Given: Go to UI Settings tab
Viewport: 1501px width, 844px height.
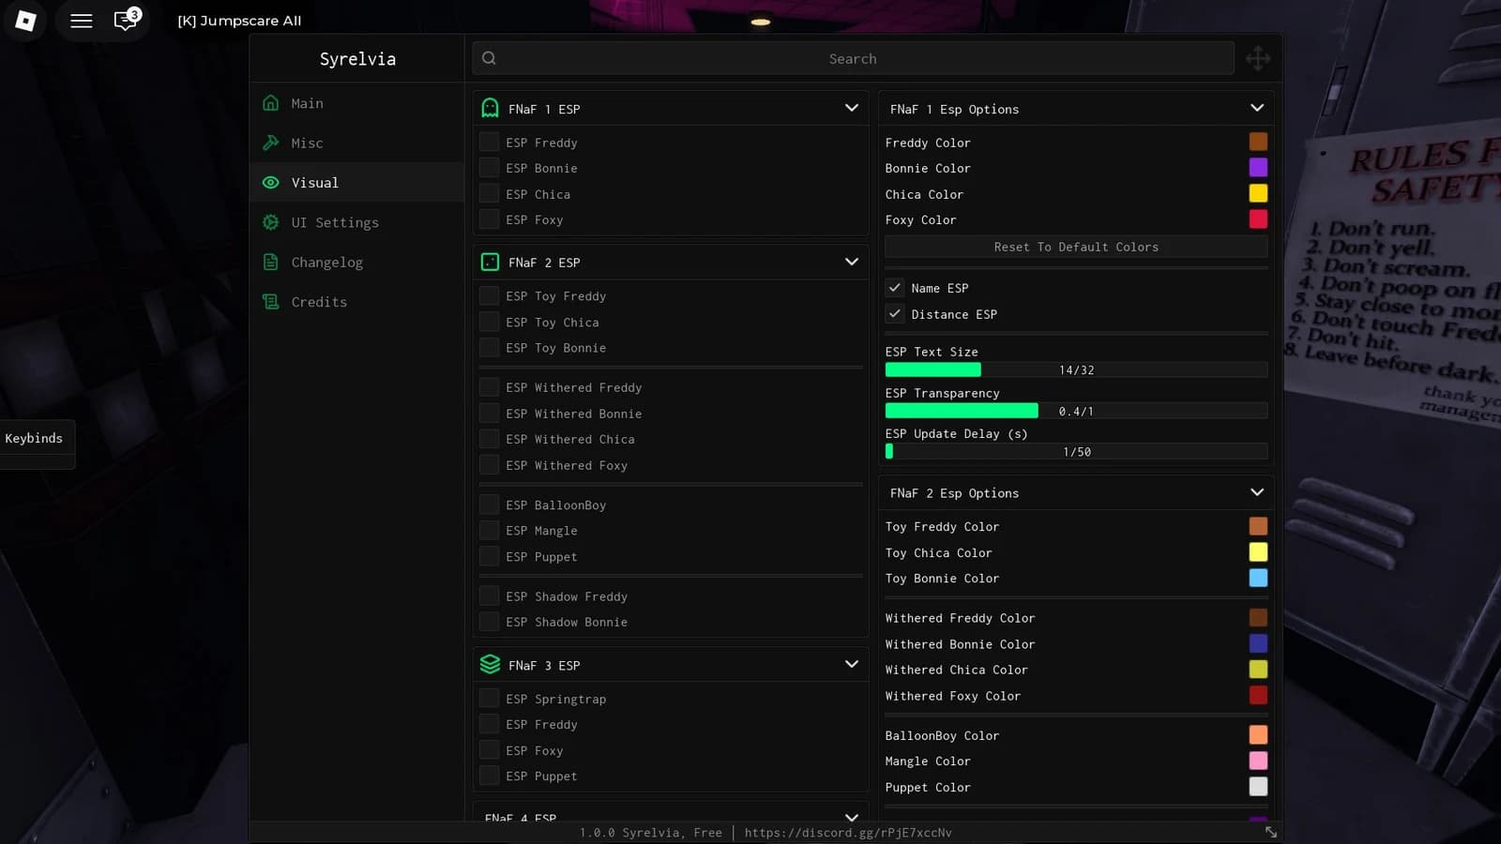Looking at the screenshot, I should point(357,222).
